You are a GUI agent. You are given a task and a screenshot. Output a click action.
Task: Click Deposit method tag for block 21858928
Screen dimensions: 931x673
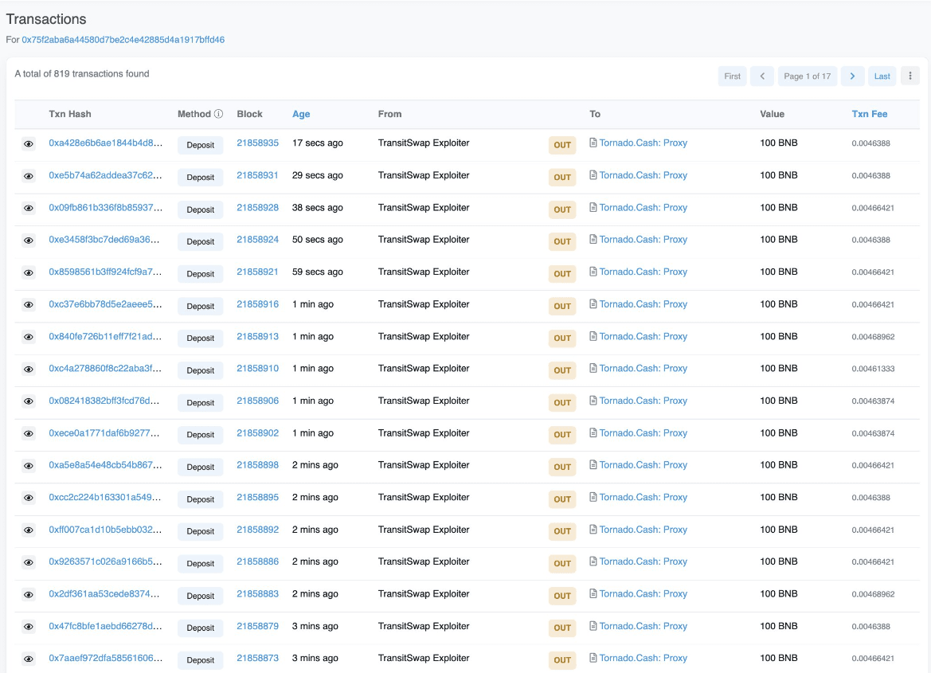click(200, 209)
